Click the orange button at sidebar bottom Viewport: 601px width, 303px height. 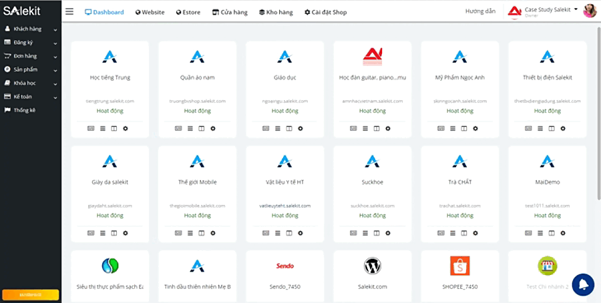tap(31, 294)
